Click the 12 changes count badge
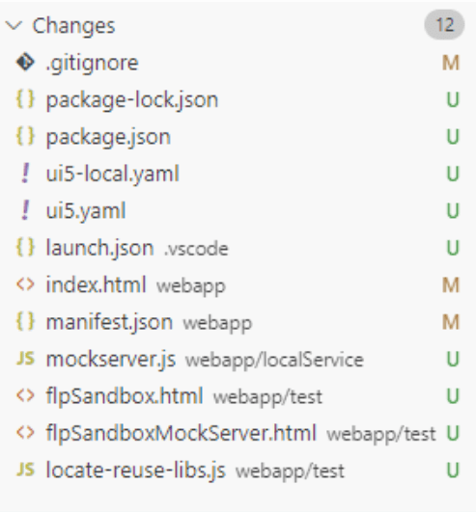Viewport: 476px width, 512px height. click(x=444, y=25)
